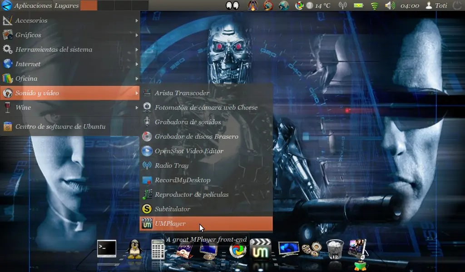Click the power/session button in panel
The width and height of the screenshot is (465, 272).
coord(457,5)
